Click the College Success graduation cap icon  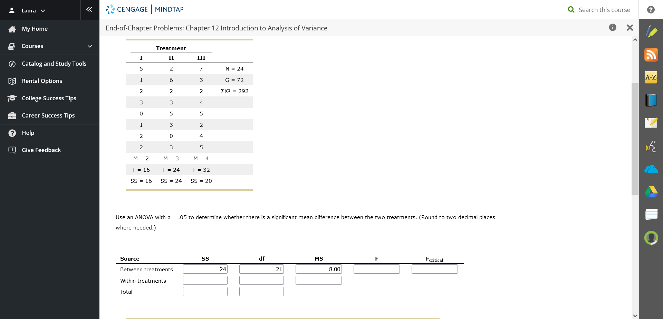12,98
